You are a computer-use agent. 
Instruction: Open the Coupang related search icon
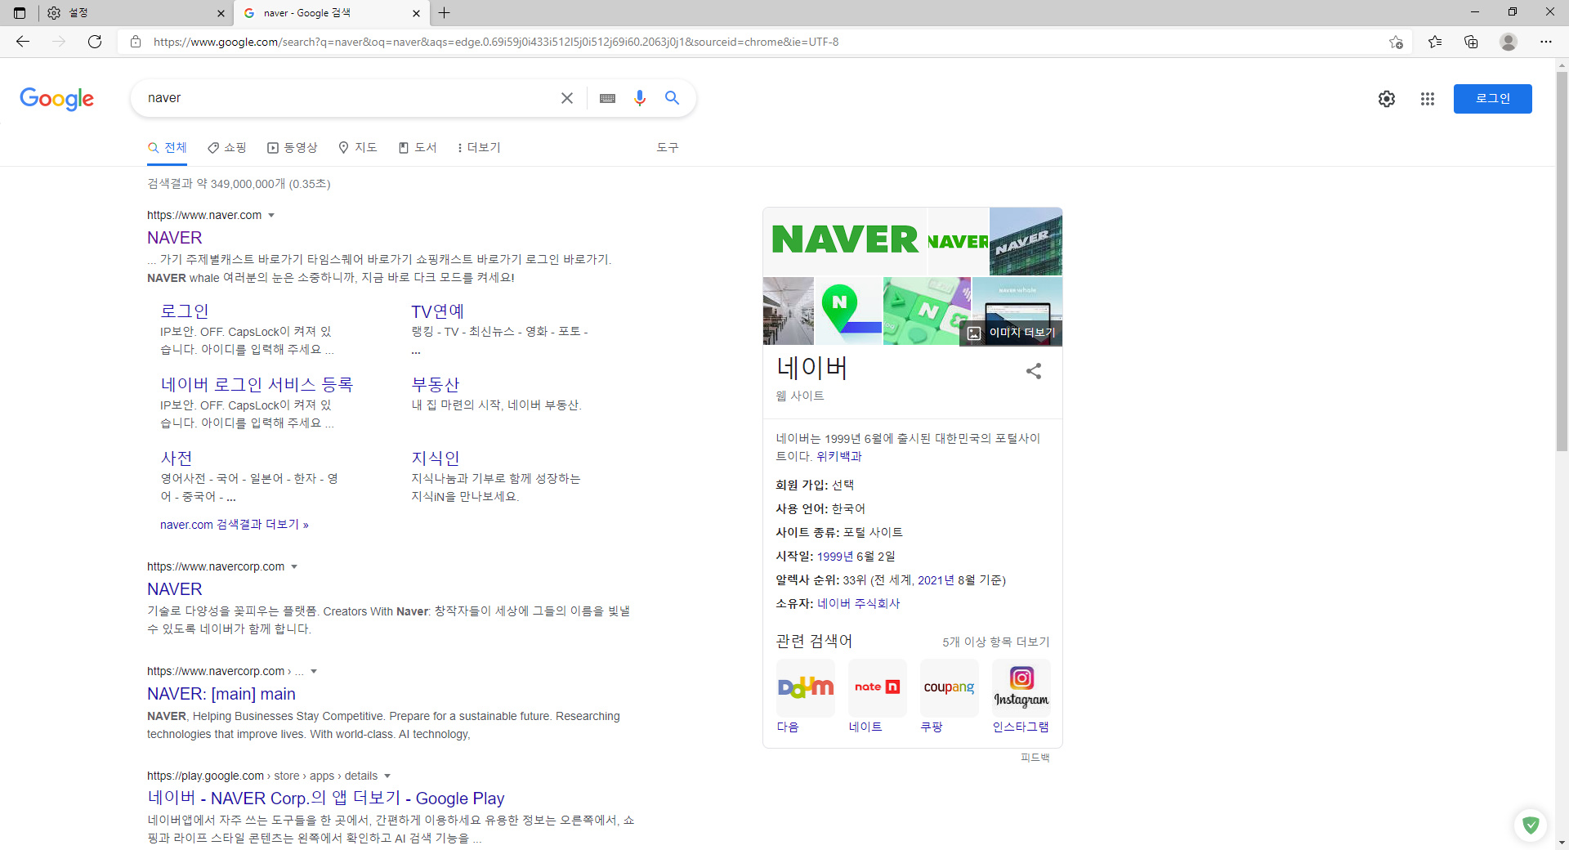[x=950, y=688]
